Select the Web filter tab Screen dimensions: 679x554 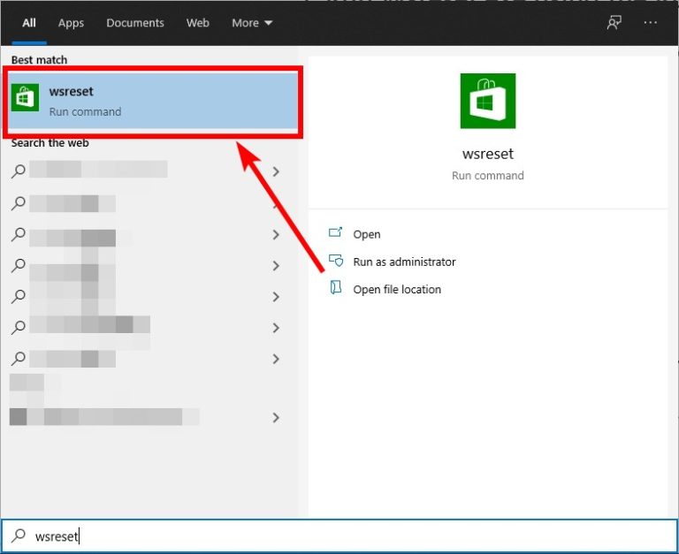(x=198, y=22)
